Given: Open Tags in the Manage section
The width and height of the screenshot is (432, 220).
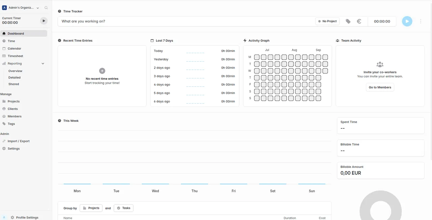Looking at the screenshot, I should 24,124.
